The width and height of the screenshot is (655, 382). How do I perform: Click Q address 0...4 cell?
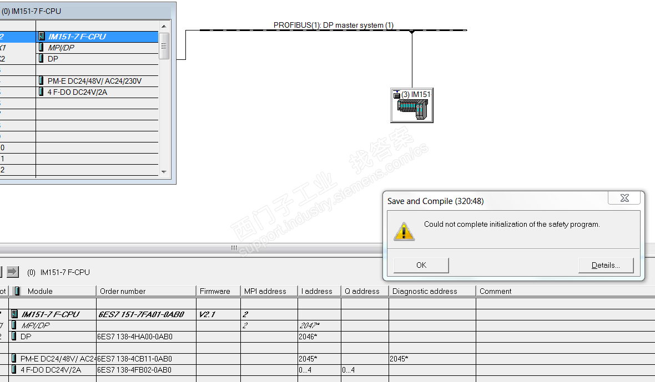tap(365, 370)
